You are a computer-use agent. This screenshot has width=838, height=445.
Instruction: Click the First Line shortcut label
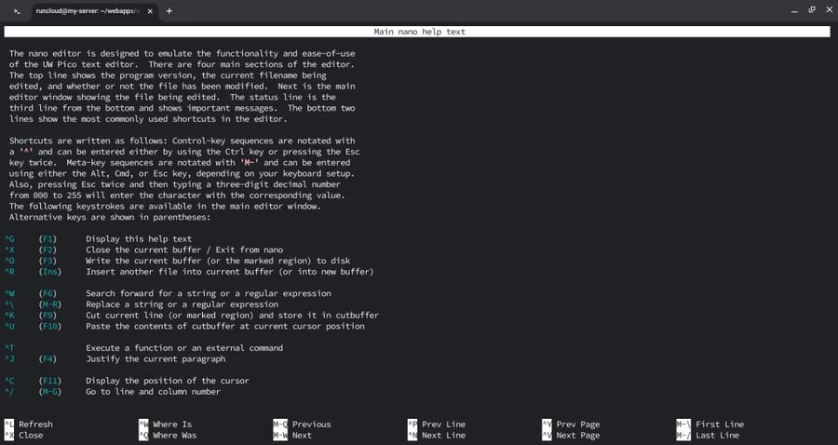(x=719, y=425)
